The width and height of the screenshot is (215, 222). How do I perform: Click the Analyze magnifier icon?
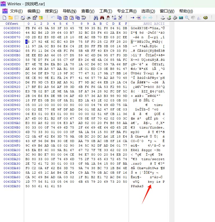pos(187,18)
